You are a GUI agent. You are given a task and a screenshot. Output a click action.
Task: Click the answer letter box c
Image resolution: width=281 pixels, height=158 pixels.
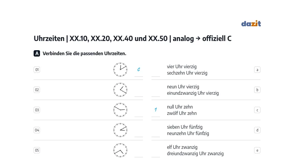tap(257, 110)
